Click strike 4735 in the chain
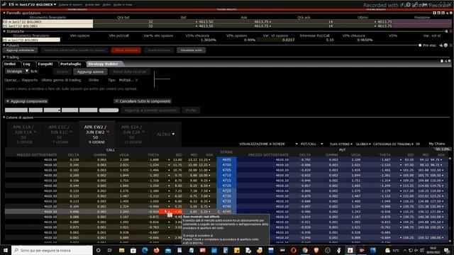 click(226, 201)
